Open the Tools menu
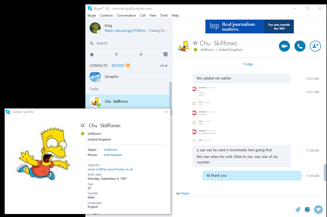 click(164, 15)
